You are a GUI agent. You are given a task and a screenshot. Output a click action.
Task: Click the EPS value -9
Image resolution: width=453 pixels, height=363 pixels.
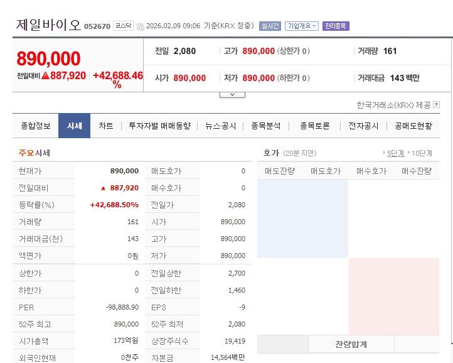[242, 307]
